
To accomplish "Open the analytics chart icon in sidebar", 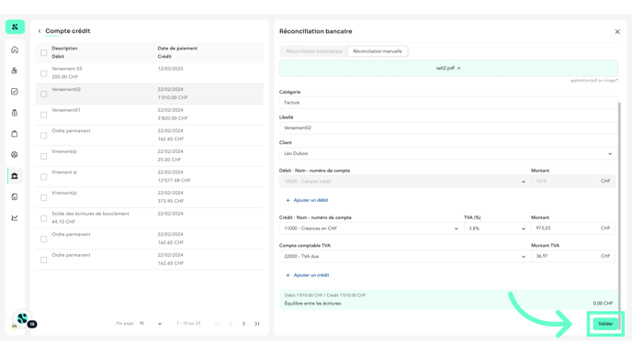I will click(x=15, y=217).
